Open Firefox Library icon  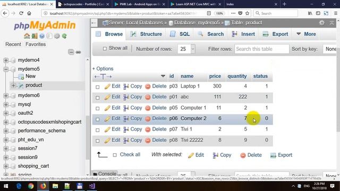point(310,13)
